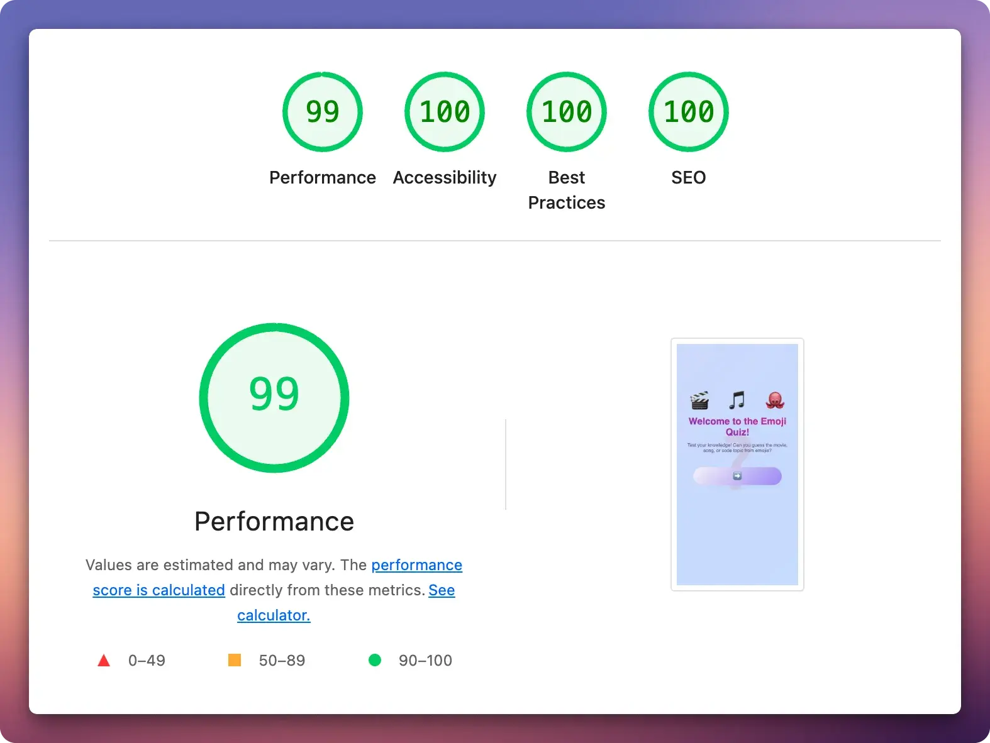Click the large 'Performance' section heading
The width and height of the screenshot is (990, 743).
[x=274, y=522]
